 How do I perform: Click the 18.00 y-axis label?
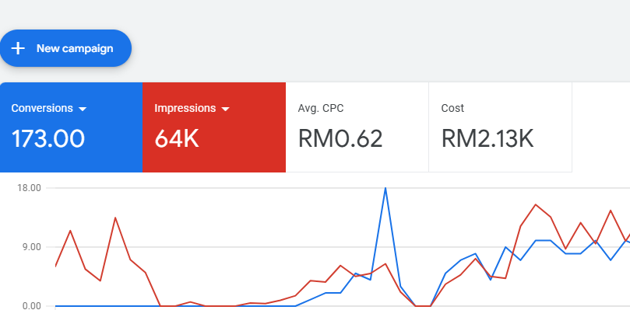point(30,188)
